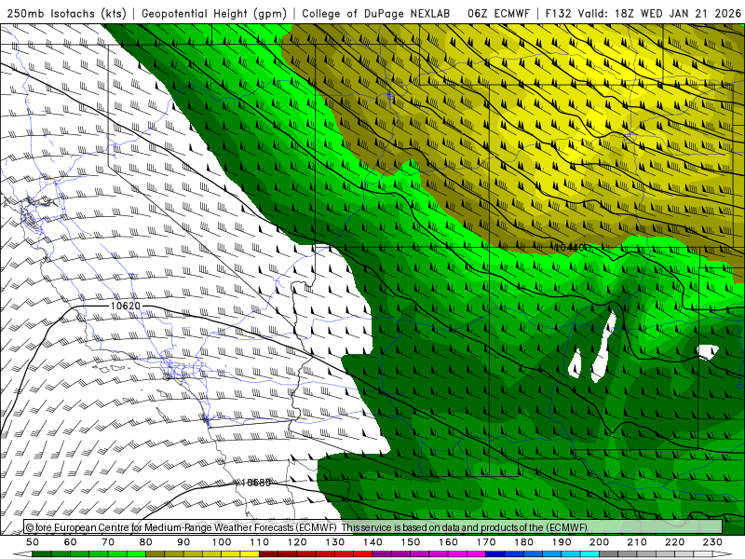The height and width of the screenshot is (559, 745).
Task: Select legend value 100
Action: point(222,542)
